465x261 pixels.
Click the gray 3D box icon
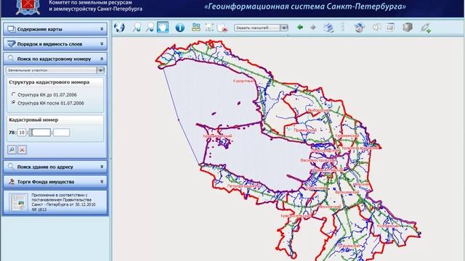tap(408, 28)
